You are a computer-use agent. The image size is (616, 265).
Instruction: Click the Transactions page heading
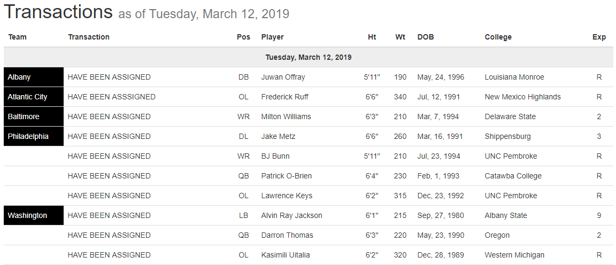pyautogui.click(x=58, y=12)
